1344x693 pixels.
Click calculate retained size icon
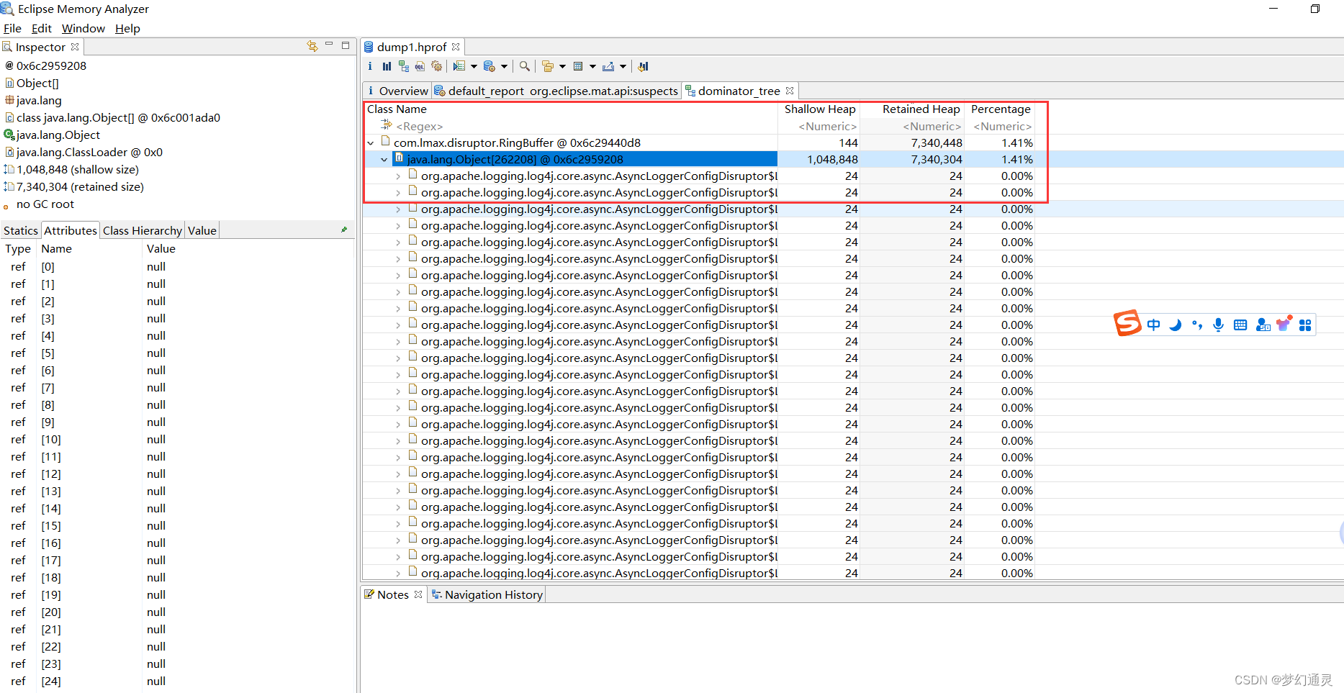click(578, 66)
